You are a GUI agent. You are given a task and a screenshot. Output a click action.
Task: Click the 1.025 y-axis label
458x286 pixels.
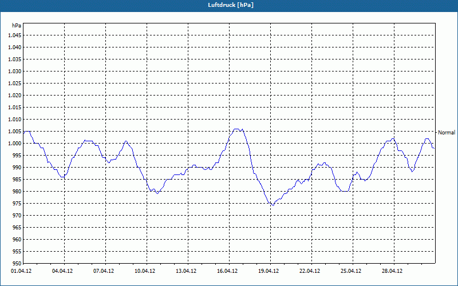click(15, 83)
